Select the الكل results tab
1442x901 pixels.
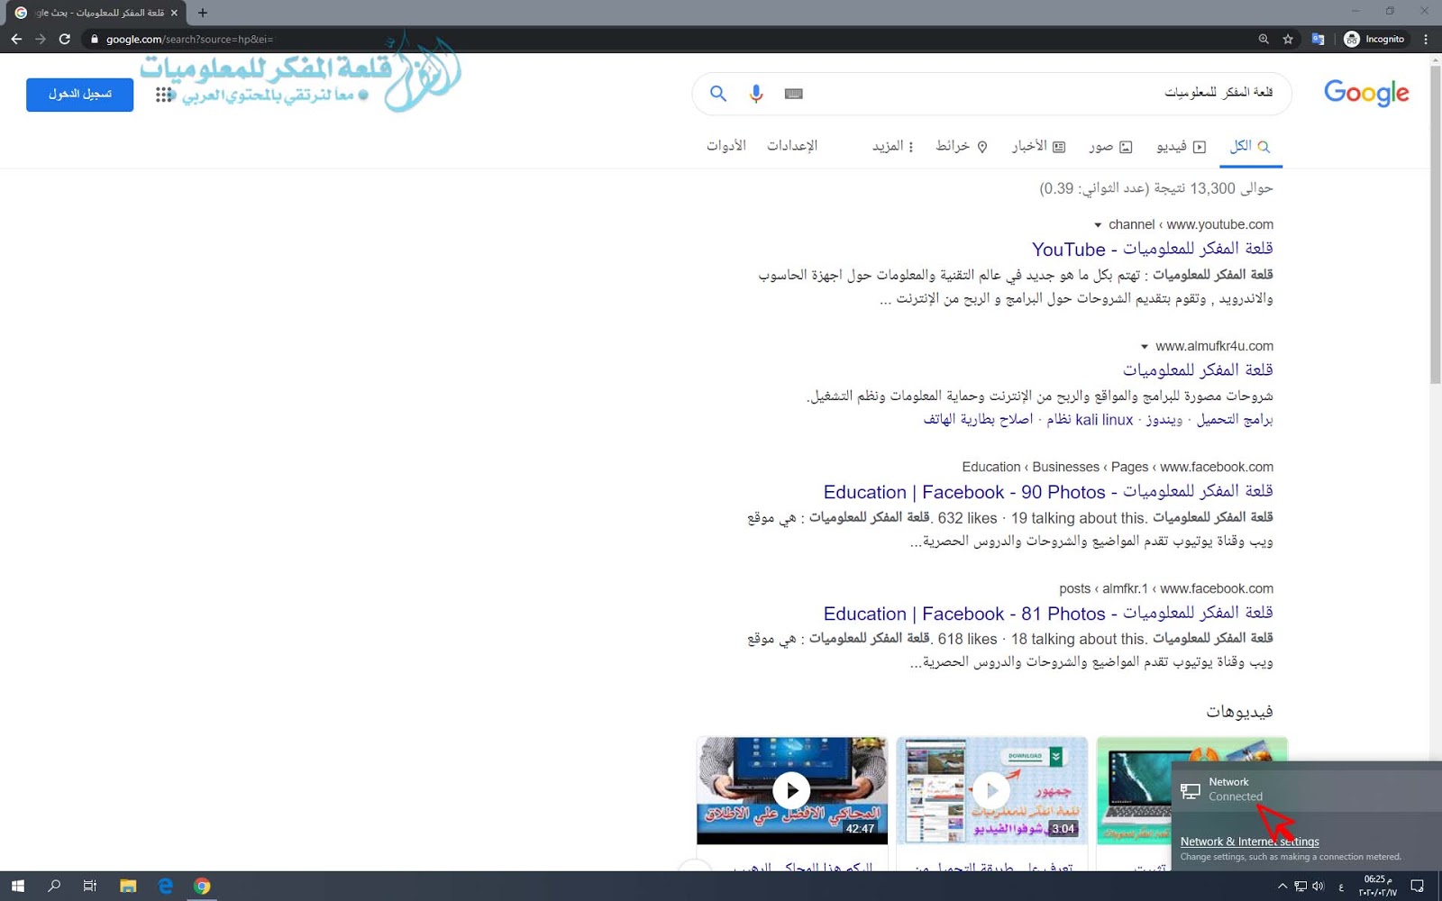click(1251, 146)
